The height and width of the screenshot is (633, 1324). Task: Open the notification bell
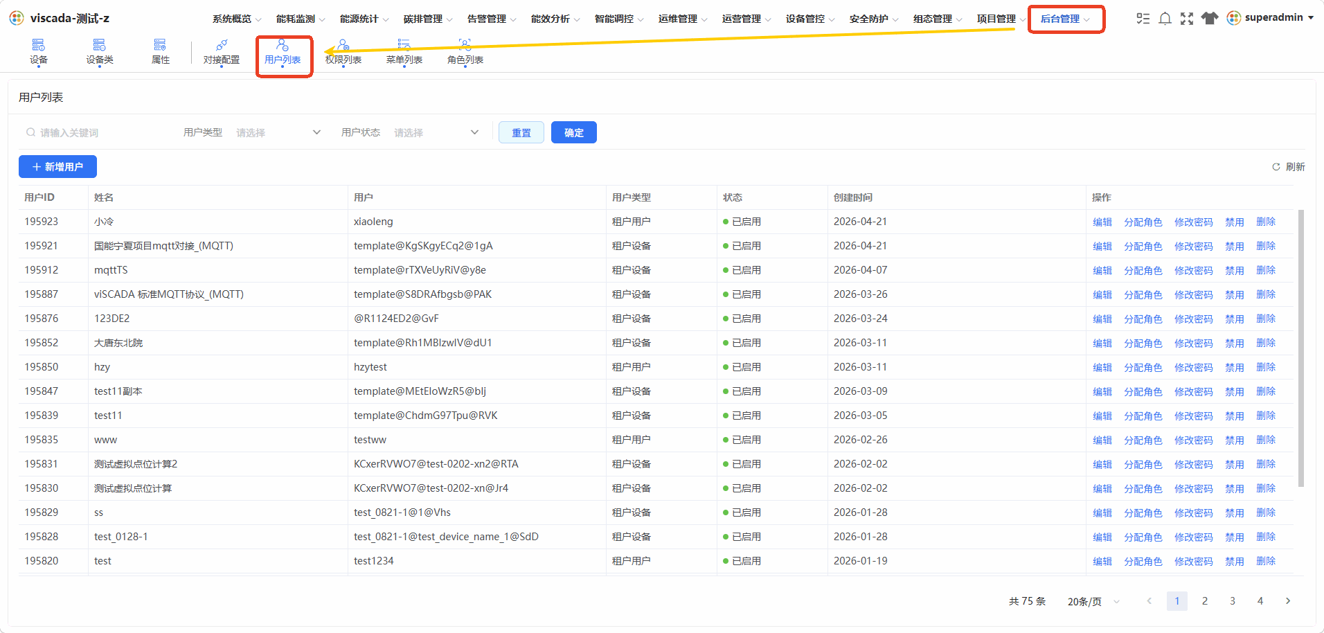(1165, 19)
